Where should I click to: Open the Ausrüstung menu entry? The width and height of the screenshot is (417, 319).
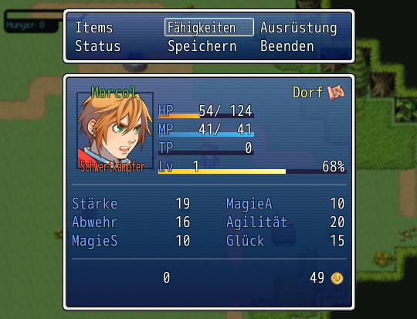(x=299, y=29)
